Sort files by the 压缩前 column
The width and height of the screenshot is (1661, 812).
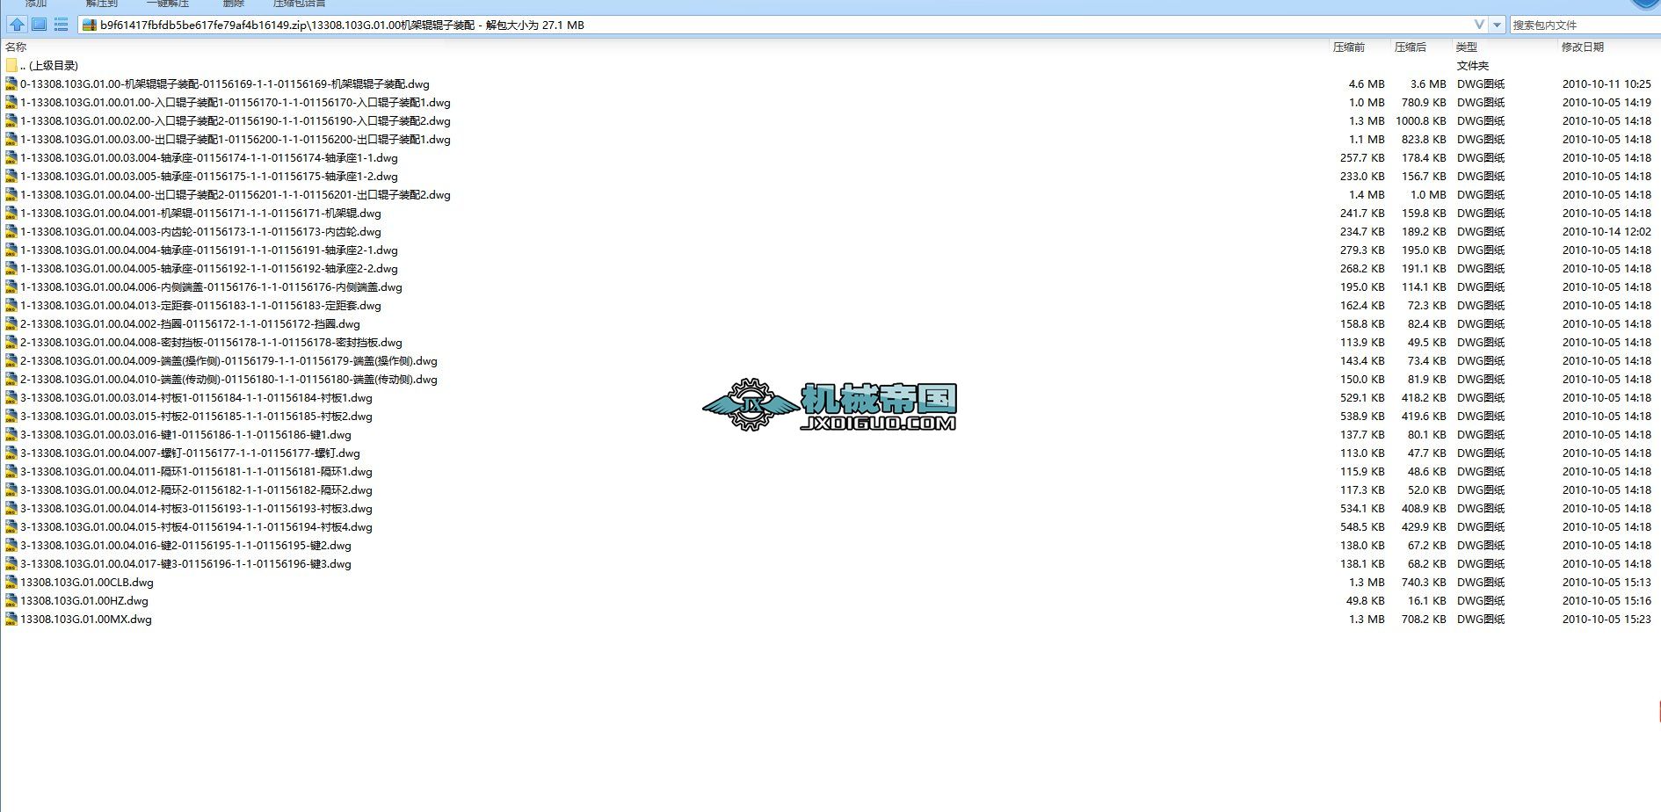[x=1349, y=47]
